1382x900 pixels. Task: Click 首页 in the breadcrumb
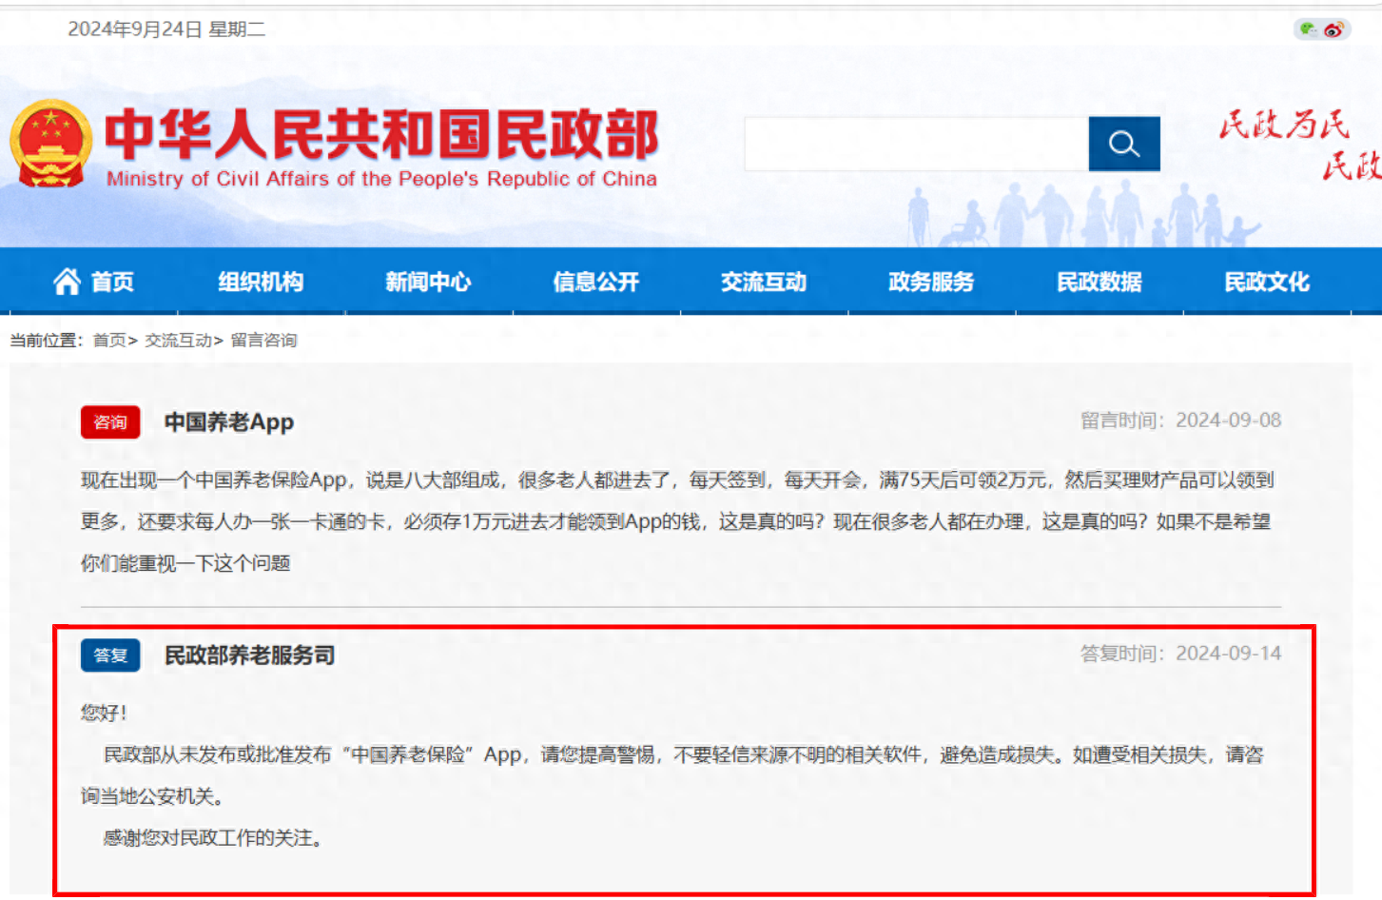[109, 341]
